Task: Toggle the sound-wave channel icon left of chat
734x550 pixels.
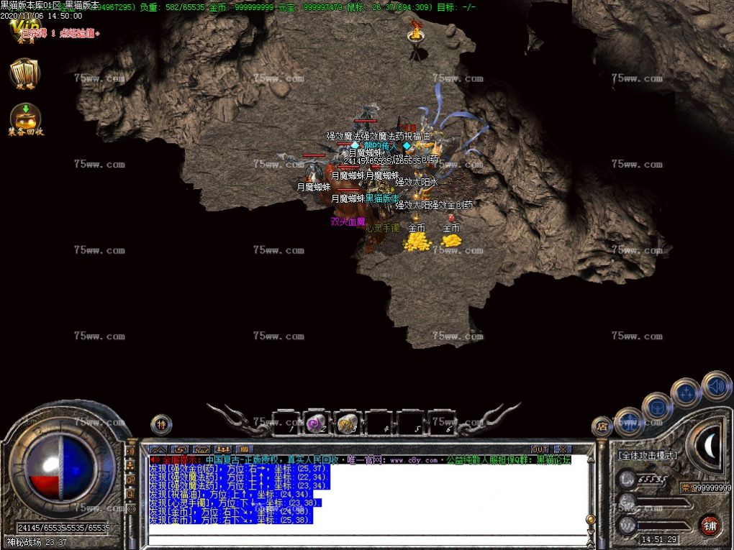Action: click(x=130, y=450)
